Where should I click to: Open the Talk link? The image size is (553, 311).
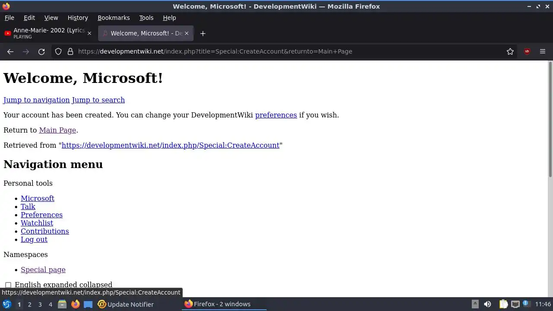pos(28,206)
